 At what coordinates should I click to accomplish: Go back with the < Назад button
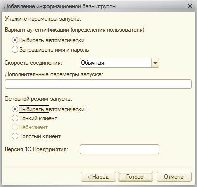(98, 177)
